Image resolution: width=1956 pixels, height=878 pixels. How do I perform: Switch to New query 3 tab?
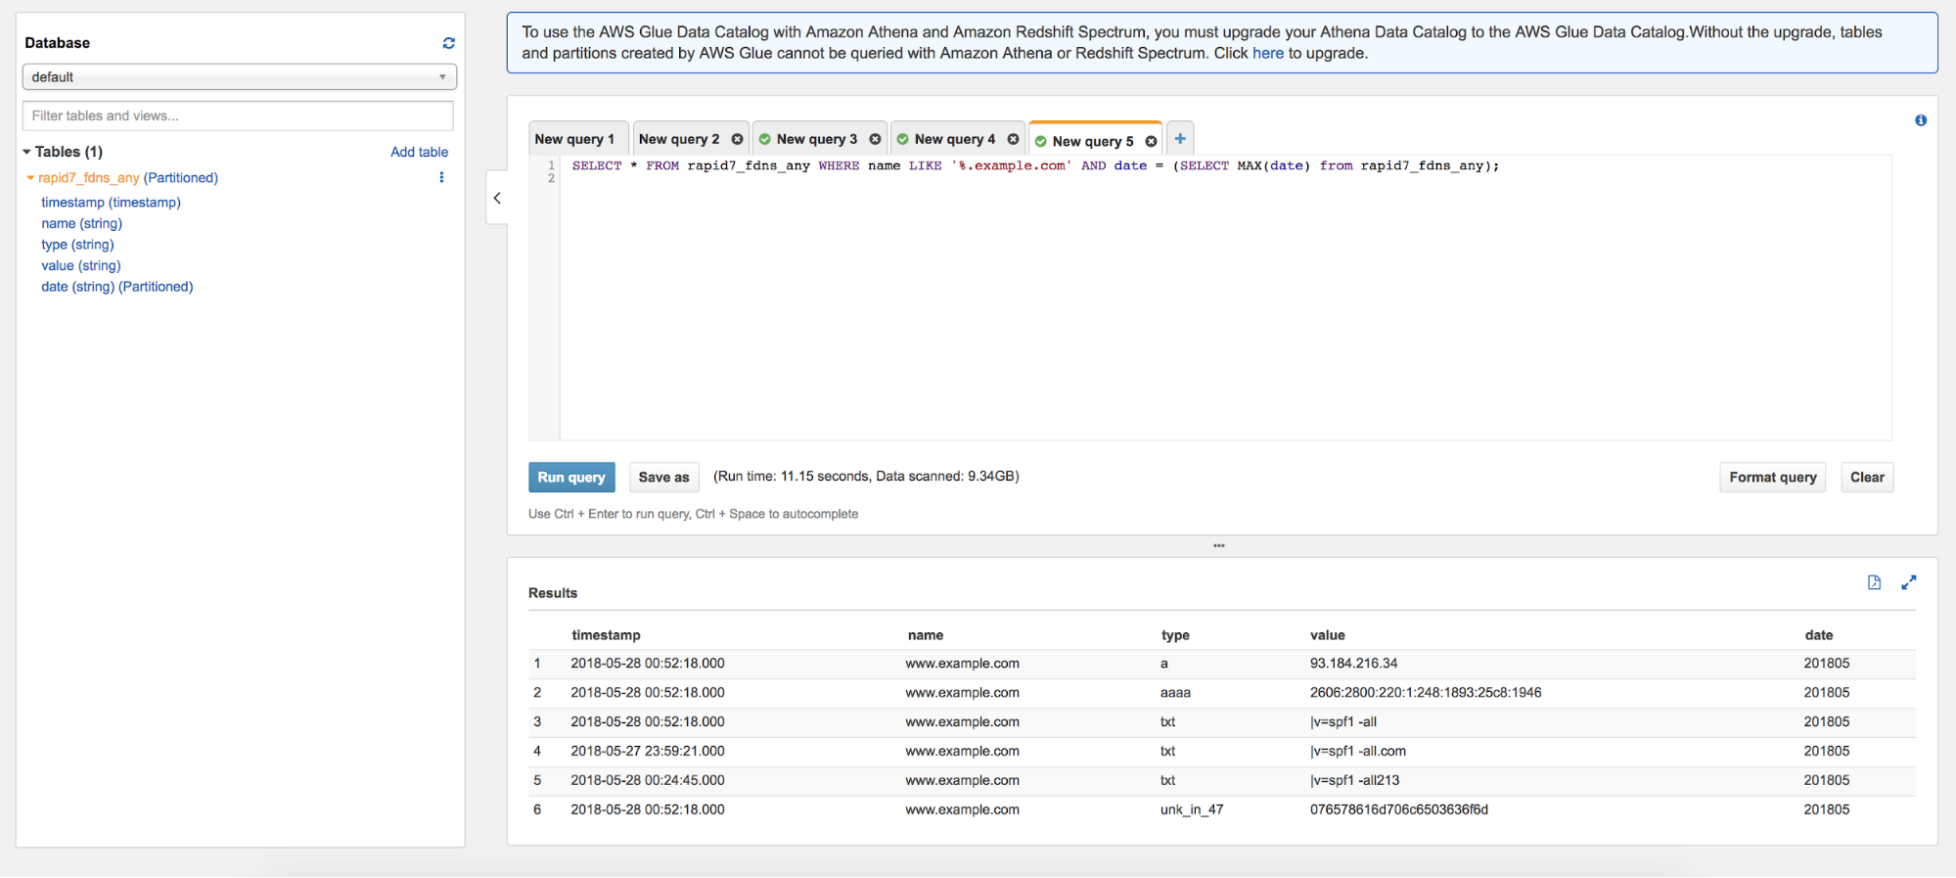816,139
